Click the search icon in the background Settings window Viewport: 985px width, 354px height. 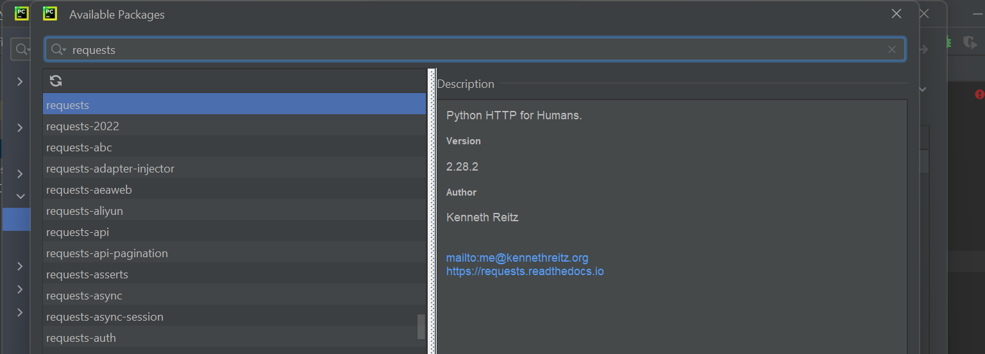22,49
